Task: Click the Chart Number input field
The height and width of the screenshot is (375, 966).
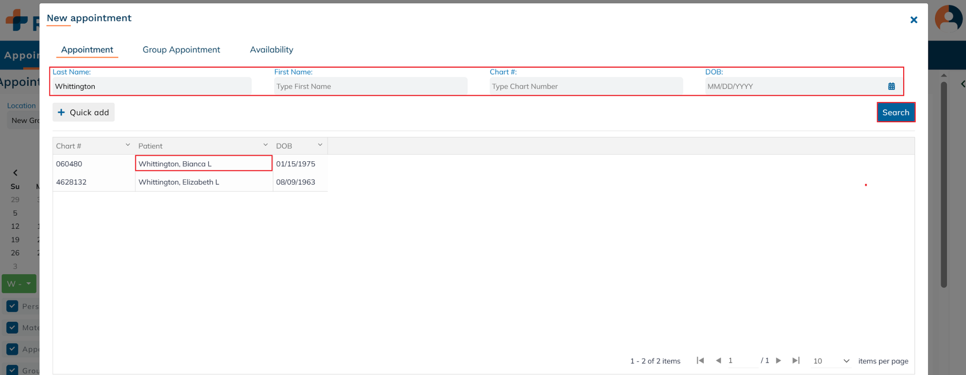Action: (585, 86)
